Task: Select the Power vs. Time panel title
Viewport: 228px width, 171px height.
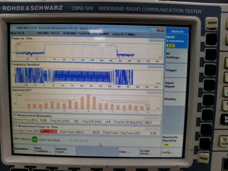Action: (x=22, y=39)
